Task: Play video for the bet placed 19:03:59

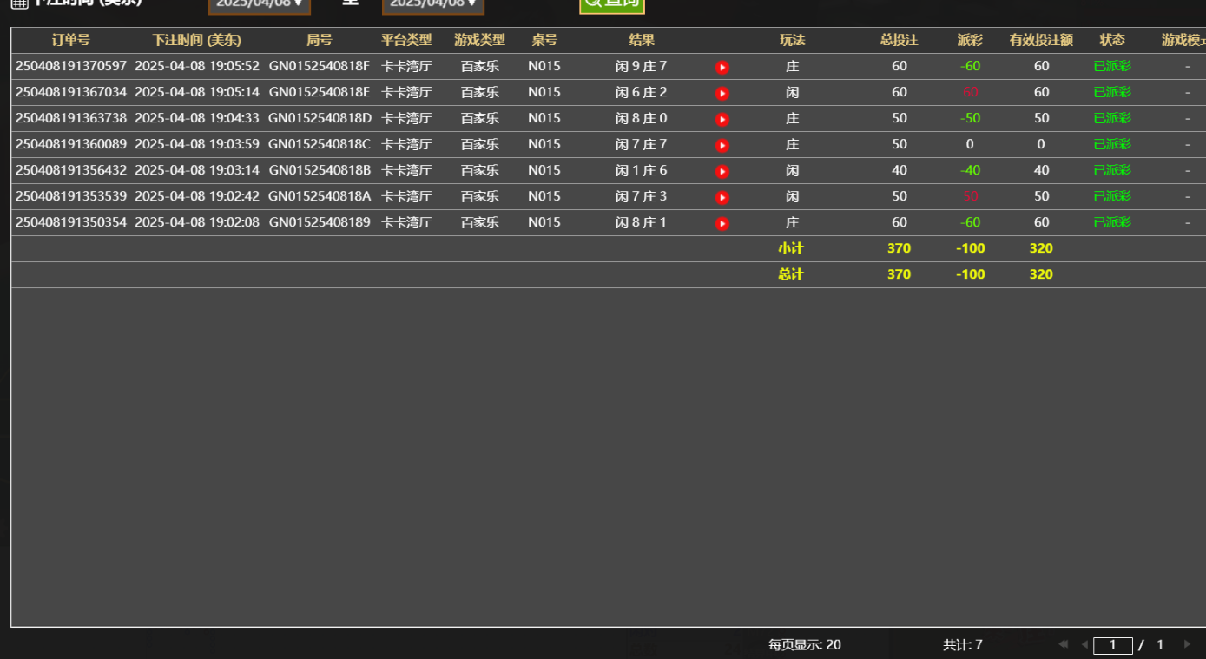Action: [721, 144]
